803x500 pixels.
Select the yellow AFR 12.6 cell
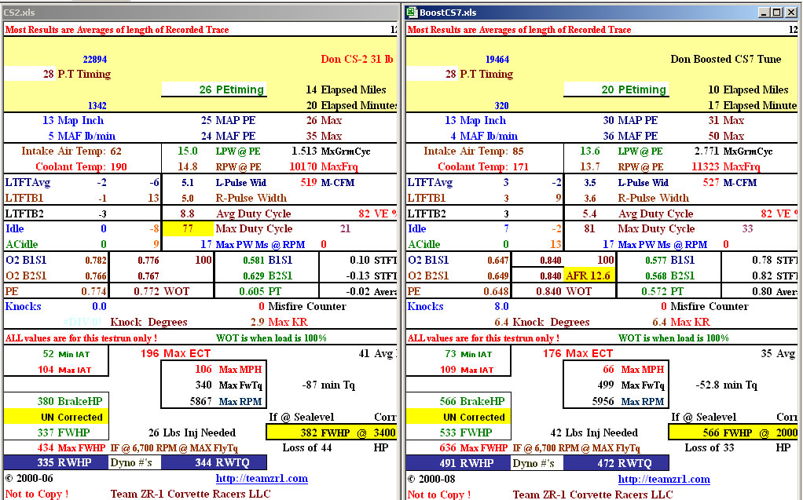click(589, 276)
